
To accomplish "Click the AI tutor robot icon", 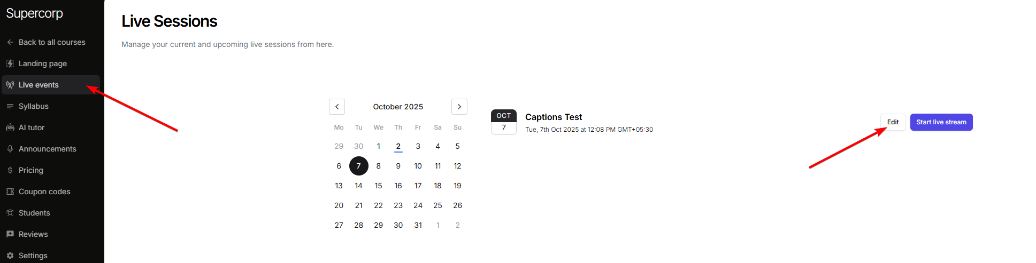I will coord(10,127).
